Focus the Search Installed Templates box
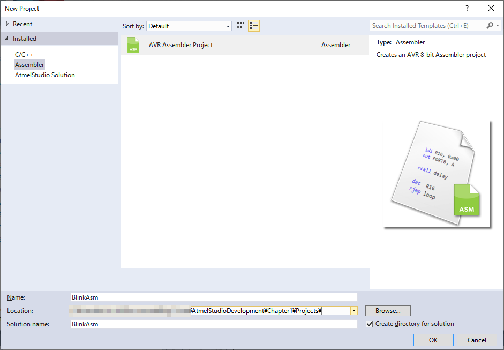The image size is (504, 350). click(x=428, y=25)
